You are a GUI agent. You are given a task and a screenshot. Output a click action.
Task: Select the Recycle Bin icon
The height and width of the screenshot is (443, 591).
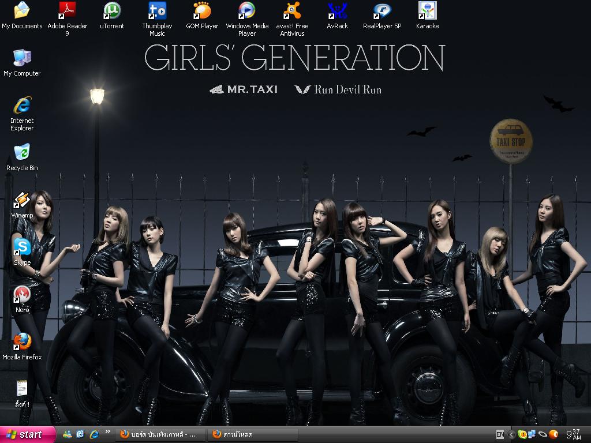click(x=22, y=157)
